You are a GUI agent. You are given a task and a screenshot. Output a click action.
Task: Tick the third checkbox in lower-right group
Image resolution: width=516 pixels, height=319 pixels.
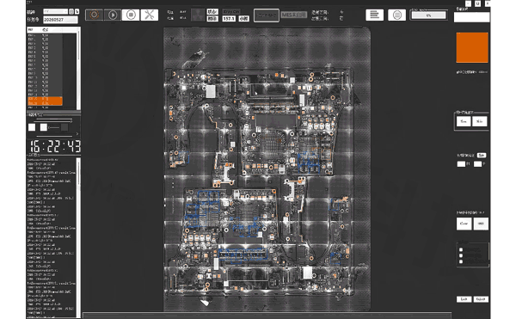click(461, 261)
